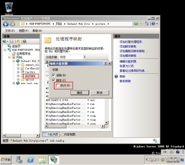Open the dropdown arrow beside toolbar help icon
This screenshot has width=185, height=165.
[x=157, y=24]
